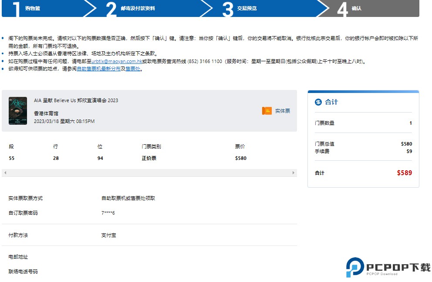Click the dollar icon beside 合计
The image size is (432, 282).
click(x=318, y=102)
